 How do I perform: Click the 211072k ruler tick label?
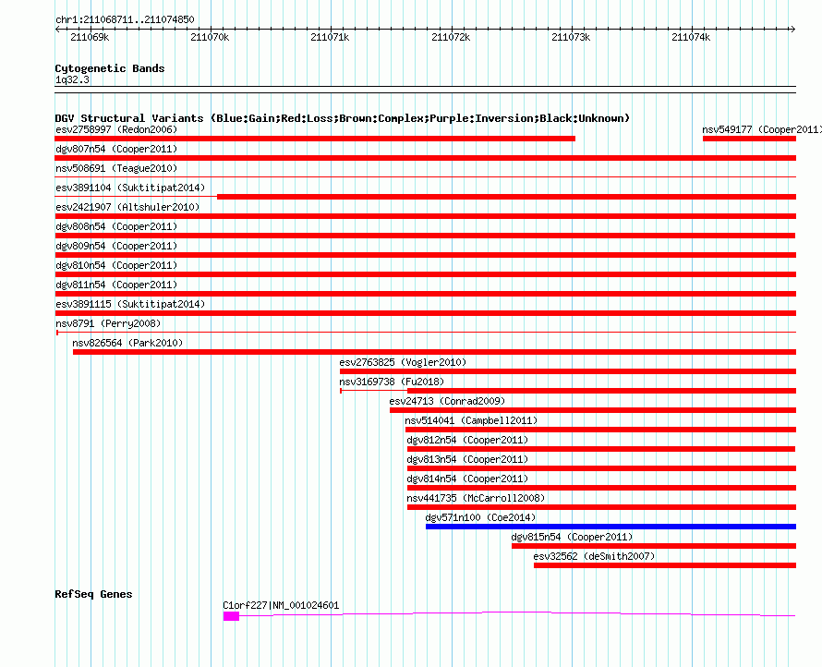point(451,37)
